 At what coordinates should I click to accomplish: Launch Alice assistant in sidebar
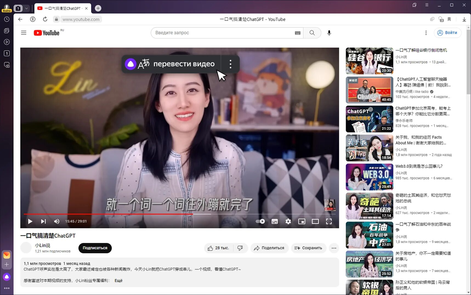coord(7,277)
